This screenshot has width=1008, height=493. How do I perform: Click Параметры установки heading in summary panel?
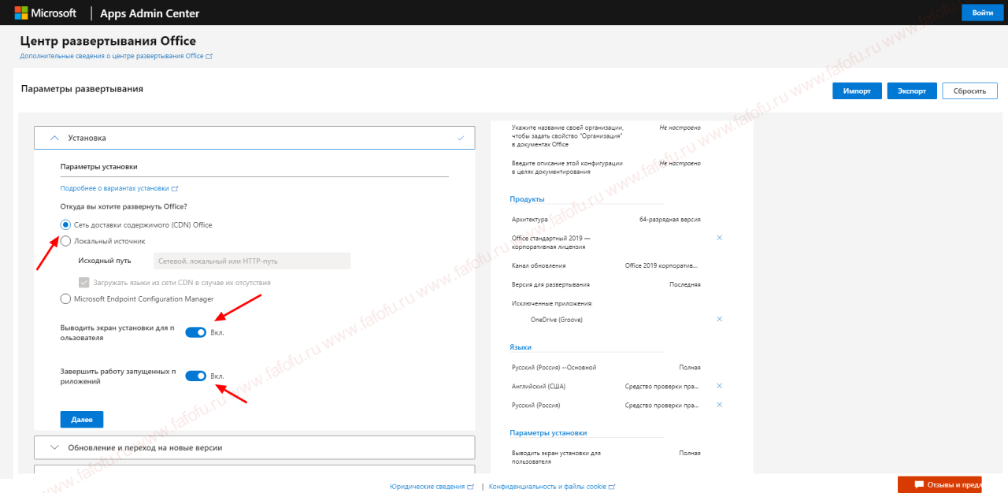click(548, 433)
